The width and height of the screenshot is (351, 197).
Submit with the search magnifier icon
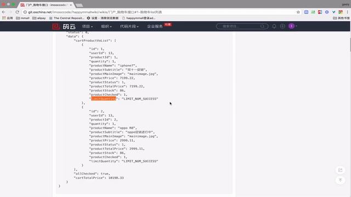point(262,26)
